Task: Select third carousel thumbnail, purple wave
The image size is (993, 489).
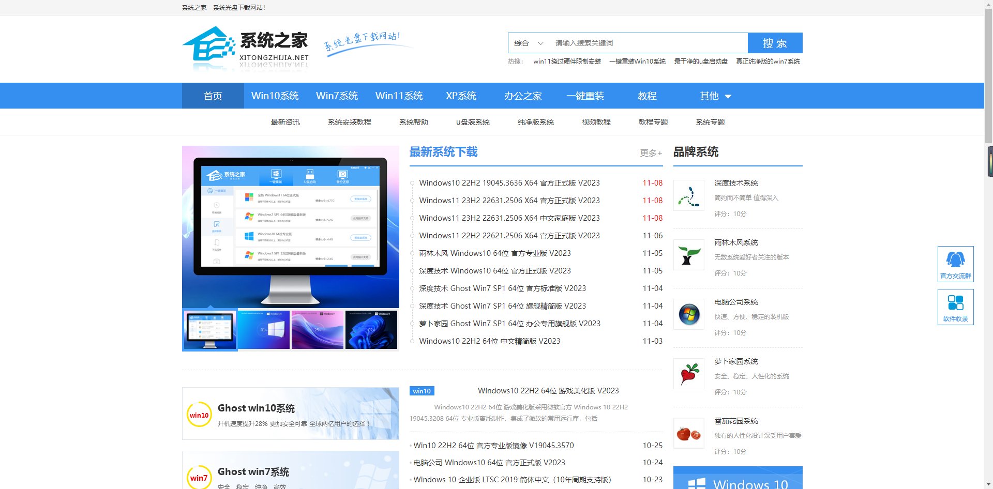Action: point(318,330)
